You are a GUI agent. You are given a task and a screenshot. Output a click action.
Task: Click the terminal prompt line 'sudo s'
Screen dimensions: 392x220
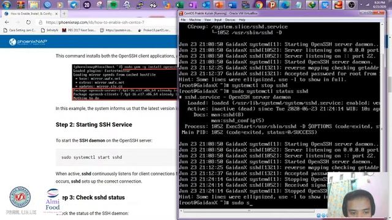[x=216, y=202]
